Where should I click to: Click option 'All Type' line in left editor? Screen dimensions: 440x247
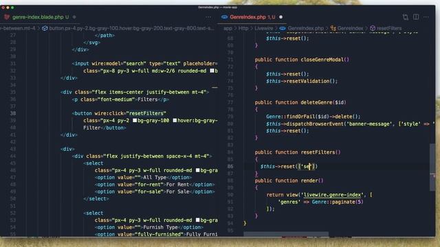[x=143, y=178]
